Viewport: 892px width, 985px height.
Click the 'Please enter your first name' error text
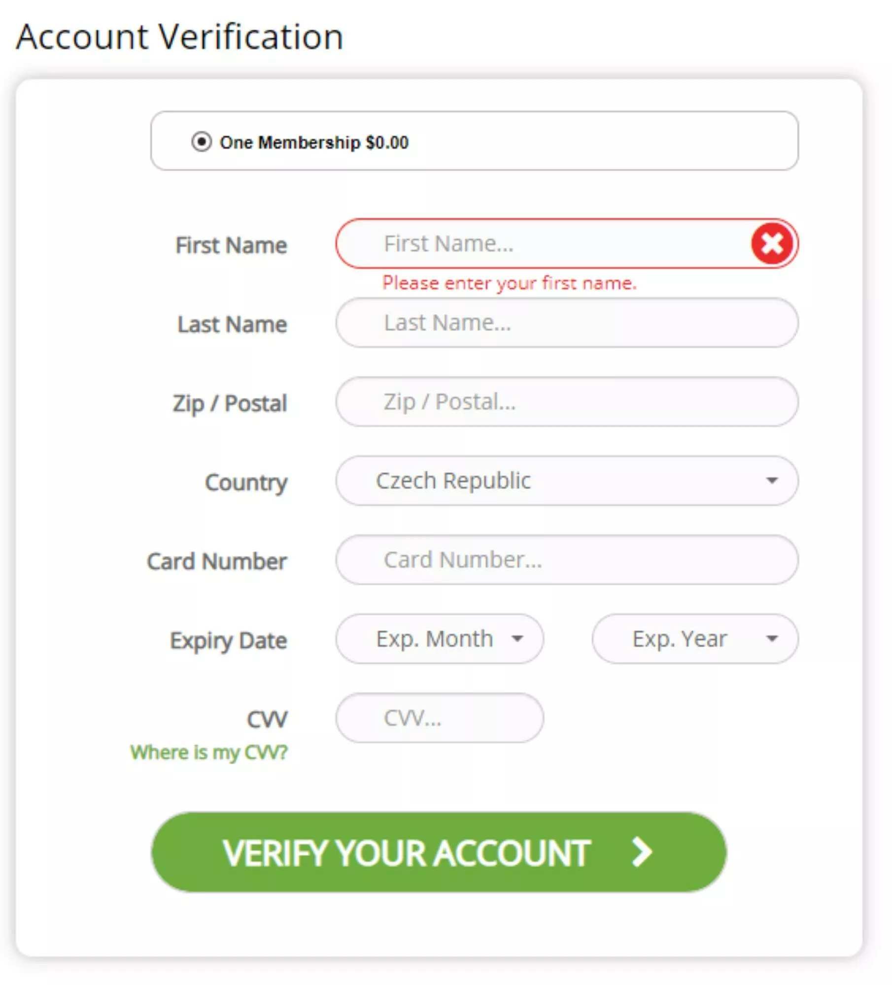pyautogui.click(x=510, y=283)
